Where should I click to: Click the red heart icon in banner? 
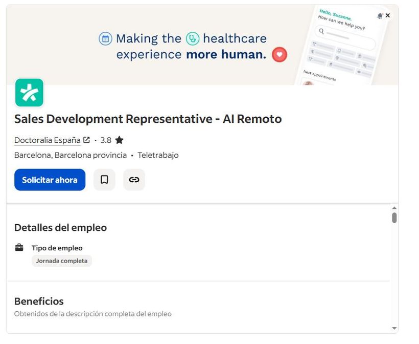(x=279, y=54)
